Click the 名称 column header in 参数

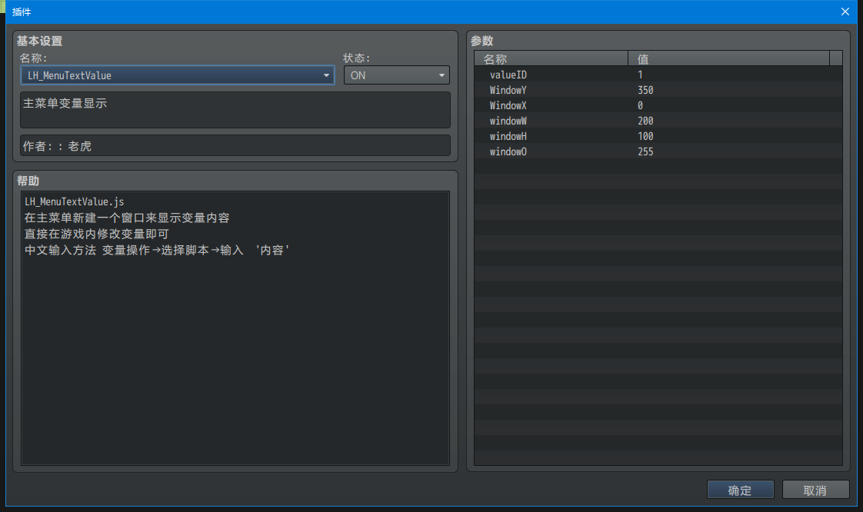tap(551, 59)
